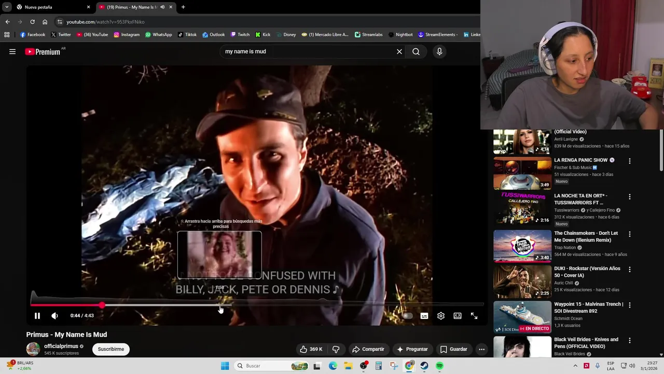Click the Preguntar button
The height and width of the screenshot is (374, 664).
point(412,349)
